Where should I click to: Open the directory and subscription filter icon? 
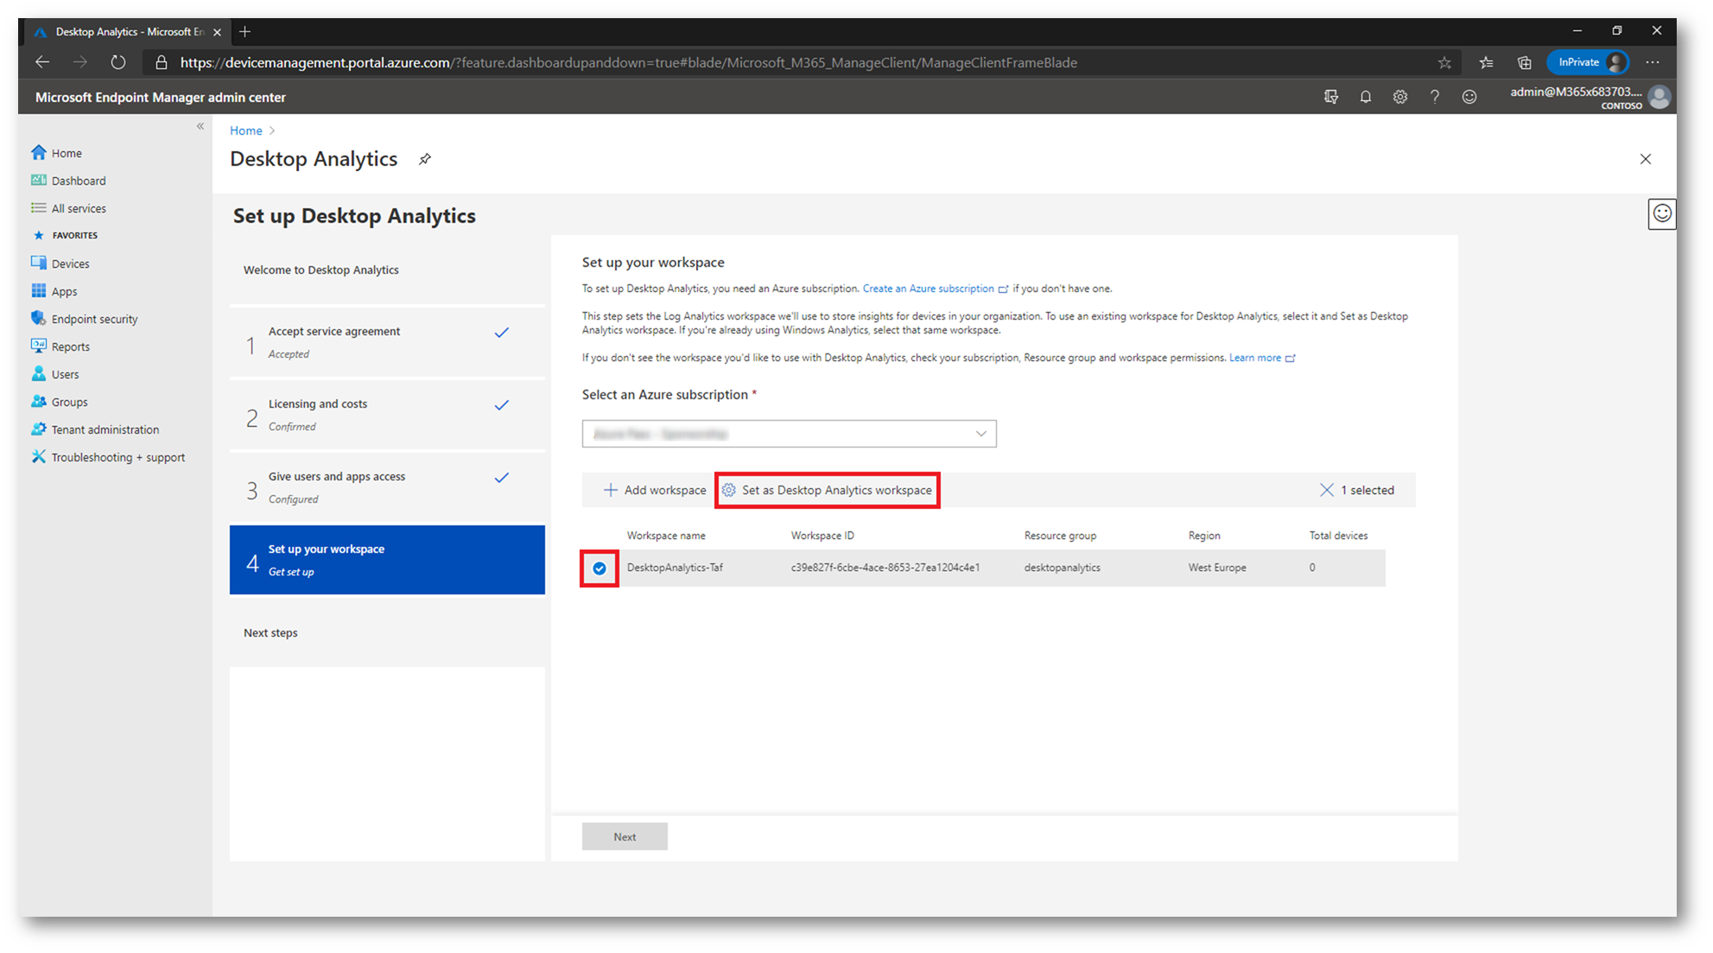coord(1330,97)
